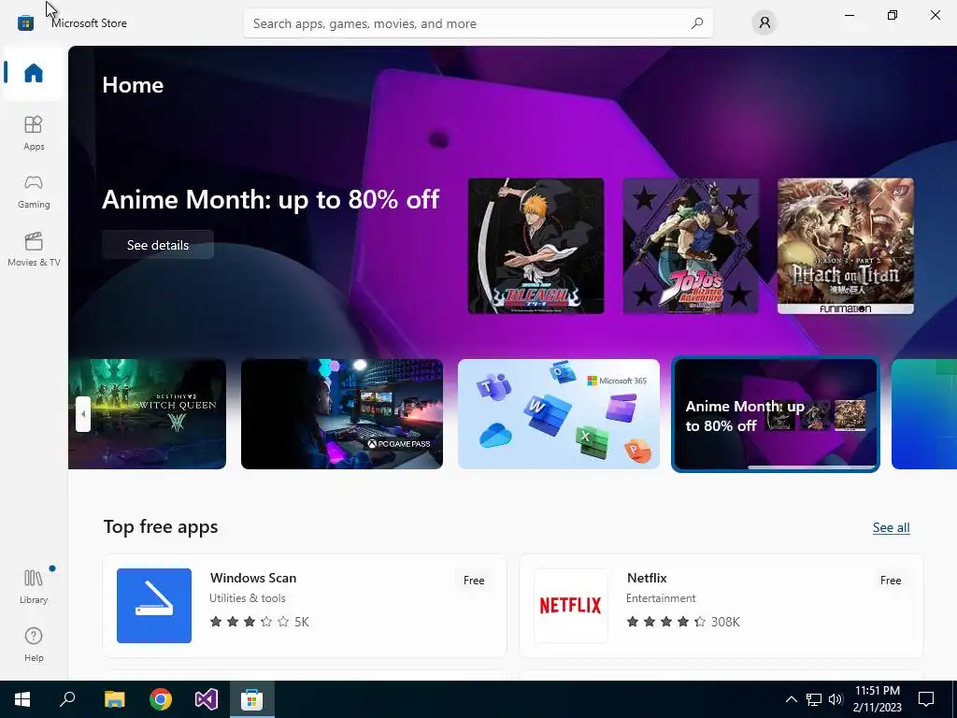Click the Windows Scan star rating

tap(260, 622)
